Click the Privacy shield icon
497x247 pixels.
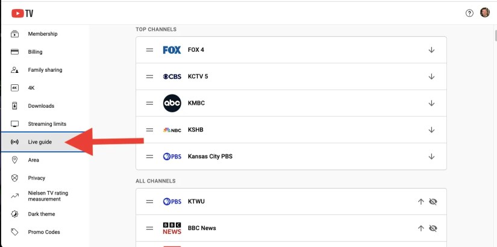[14, 178]
